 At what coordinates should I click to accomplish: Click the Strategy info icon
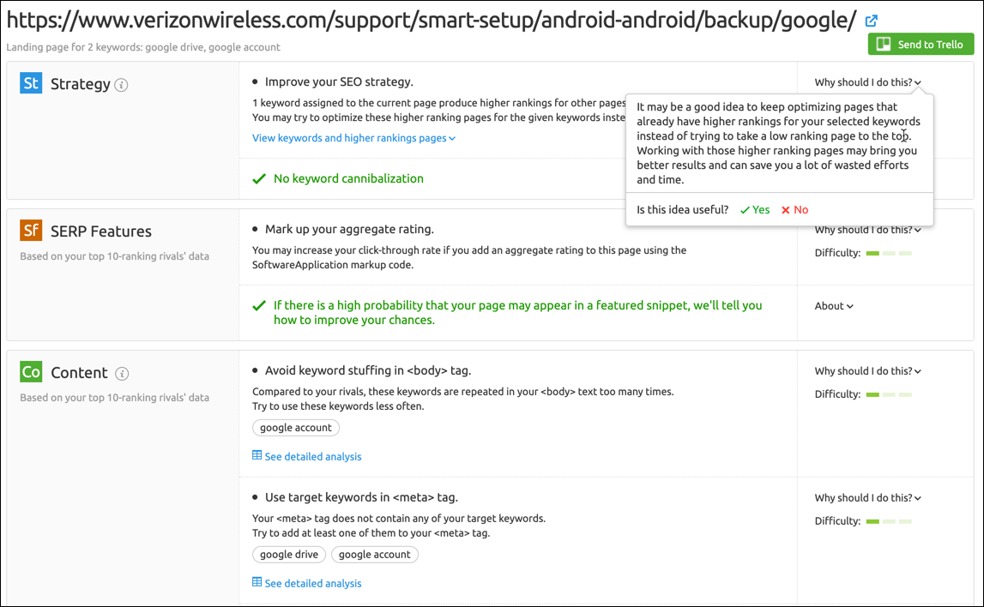click(122, 85)
